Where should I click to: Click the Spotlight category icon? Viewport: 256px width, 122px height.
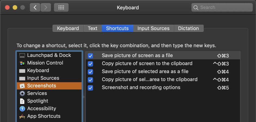(x=22, y=101)
